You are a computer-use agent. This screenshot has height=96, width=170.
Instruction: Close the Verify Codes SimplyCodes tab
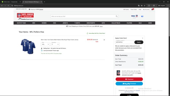[x=20, y=2]
